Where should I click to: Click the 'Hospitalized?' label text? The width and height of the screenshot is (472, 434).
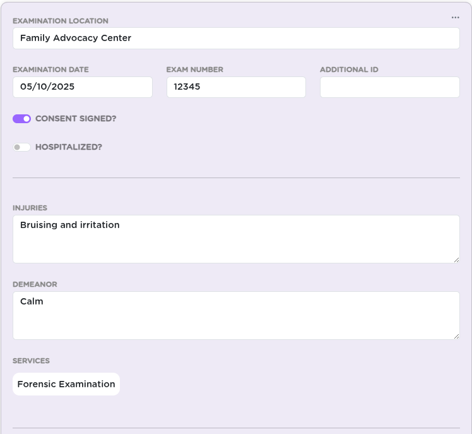pyautogui.click(x=69, y=147)
